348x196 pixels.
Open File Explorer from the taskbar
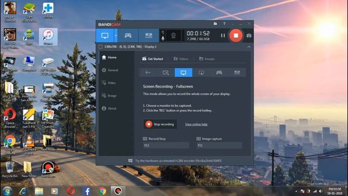click(39, 191)
